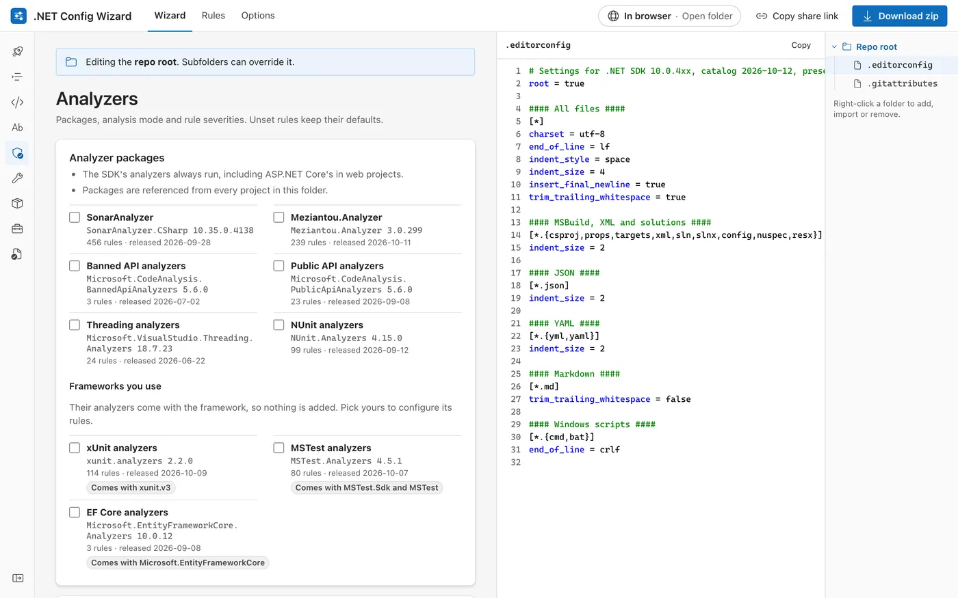Screen dimensions: 958x598
Task: Check EF Core analyzers
Action: pyautogui.click(x=75, y=512)
